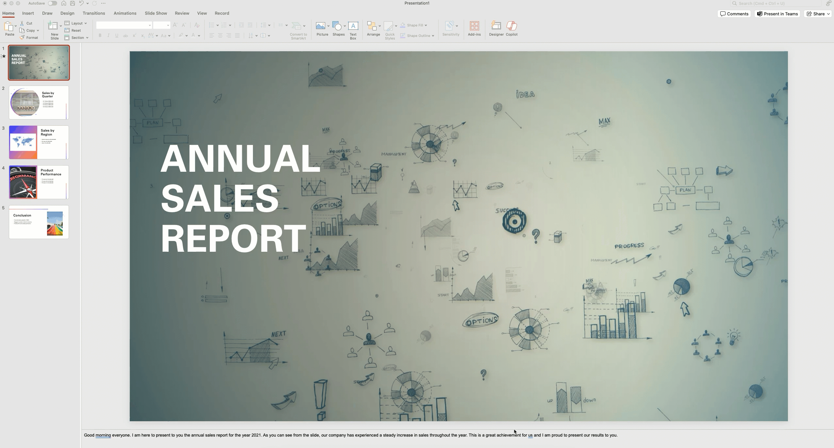Launch the Designer pane icon
Screen dimensions: 834x448
(x=496, y=26)
